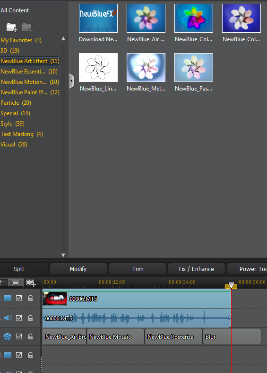The width and height of the screenshot is (267, 373).
Task: Select the NewBlue_Lin... effect thumbnail
Action: coord(98,68)
